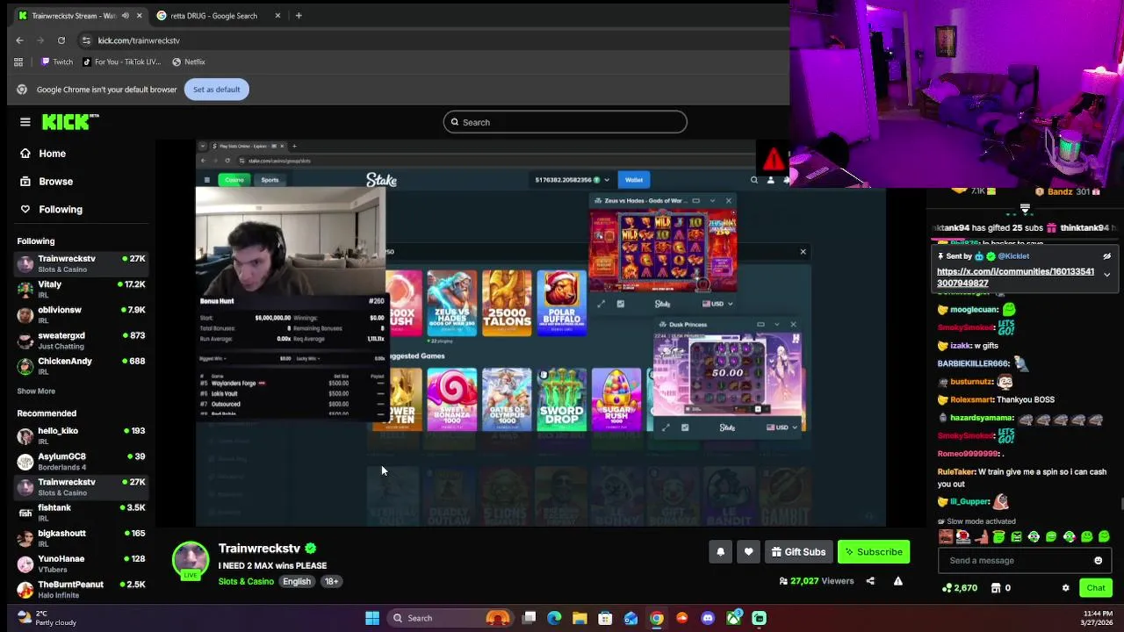Open pinned x.com communities link
The height and width of the screenshot is (632, 1124).
tap(1015, 277)
